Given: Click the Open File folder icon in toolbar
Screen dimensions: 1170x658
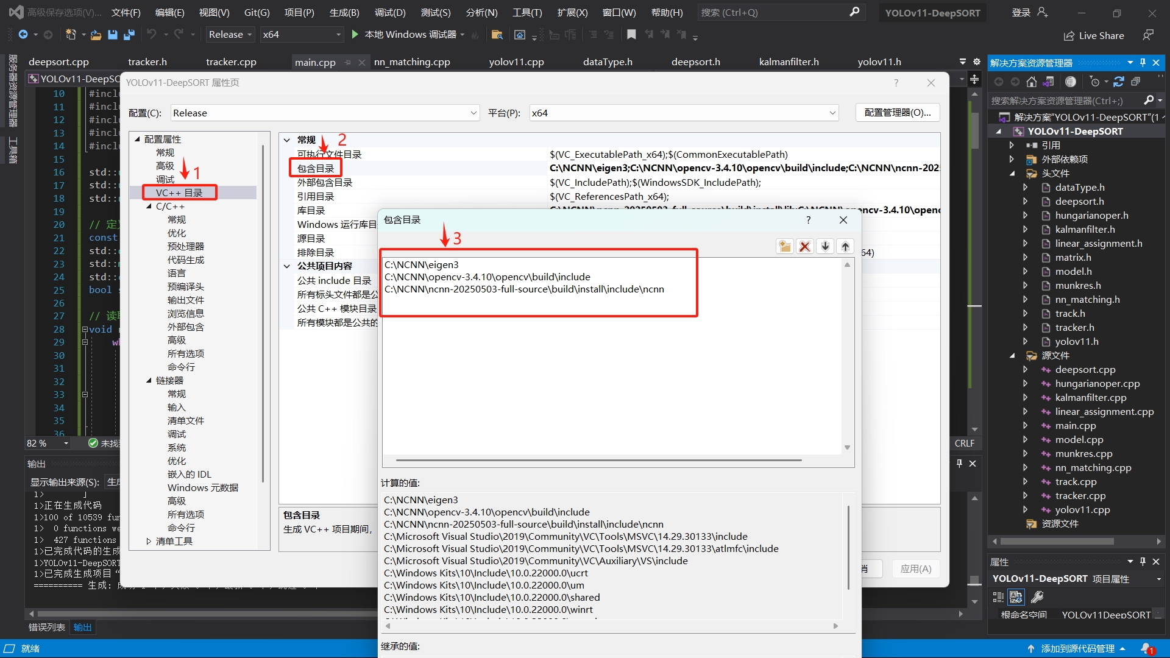Looking at the screenshot, I should click(x=96, y=35).
